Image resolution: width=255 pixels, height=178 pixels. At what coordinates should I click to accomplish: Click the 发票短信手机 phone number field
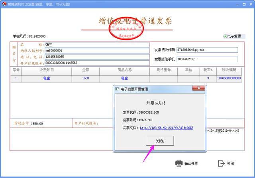coord(207,59)
